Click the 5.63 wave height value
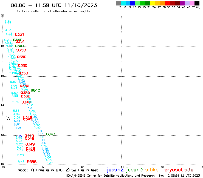Screen dimensions: 203x178 click(50, 163)
